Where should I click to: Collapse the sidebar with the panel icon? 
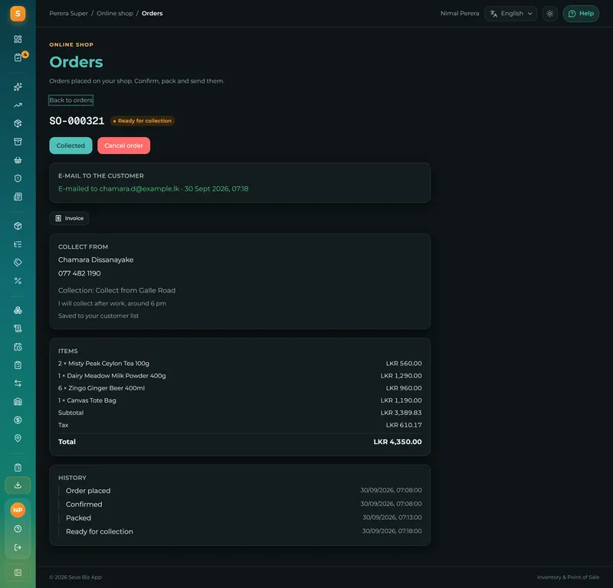[x=18, y=573]
